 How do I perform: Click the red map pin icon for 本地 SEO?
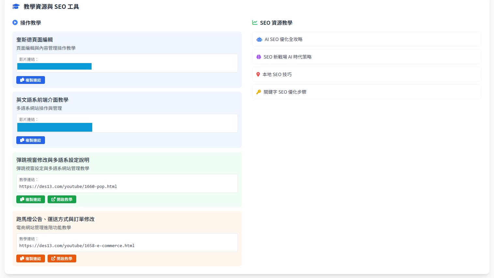(258, 74)
